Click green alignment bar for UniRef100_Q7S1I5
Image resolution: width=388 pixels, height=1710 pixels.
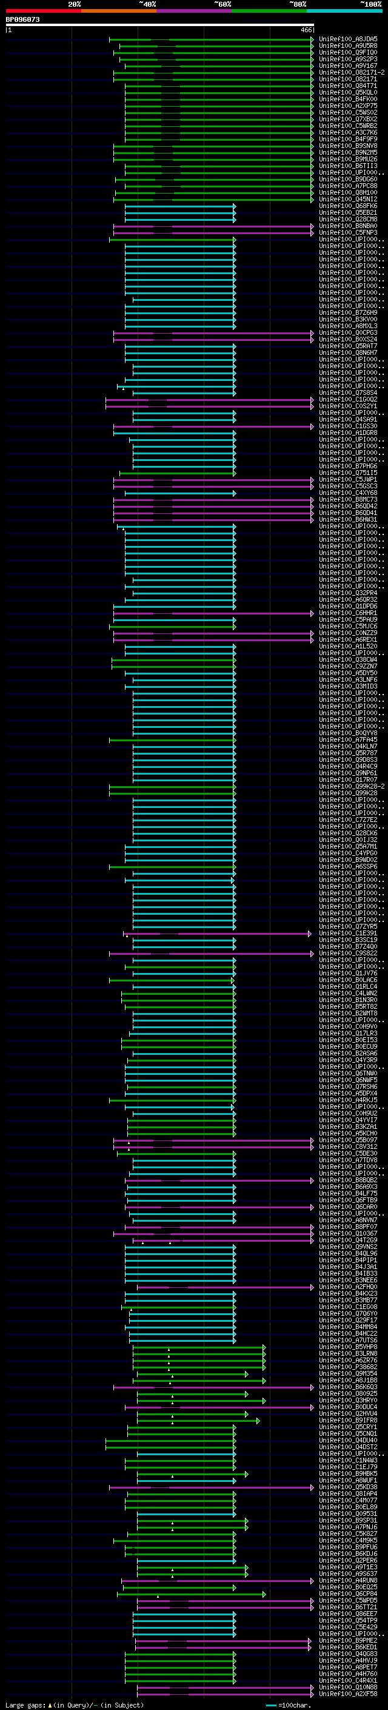[177, 473]
